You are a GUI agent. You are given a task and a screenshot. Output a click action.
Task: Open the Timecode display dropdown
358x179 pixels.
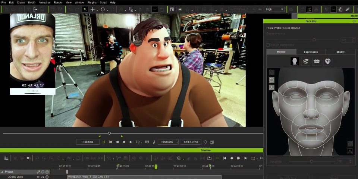[x=167, y=142]
